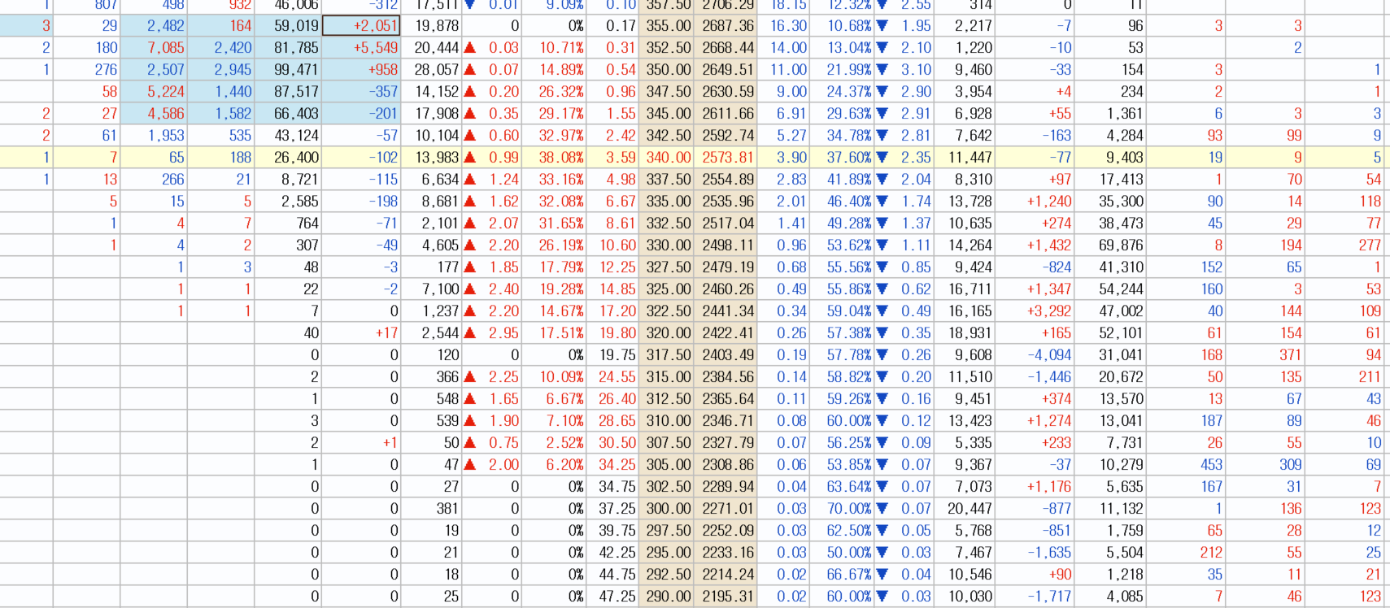
Task: Click the red up arrow beside 2.07 change
Action: 470,224
